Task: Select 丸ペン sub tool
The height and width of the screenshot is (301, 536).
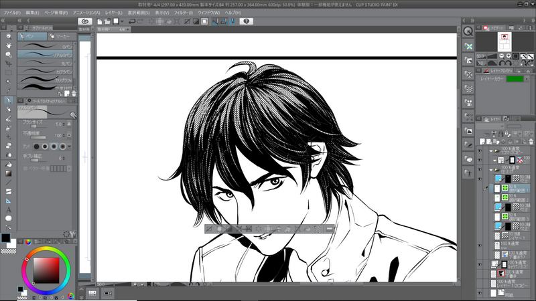Action: tap(45, 63)
